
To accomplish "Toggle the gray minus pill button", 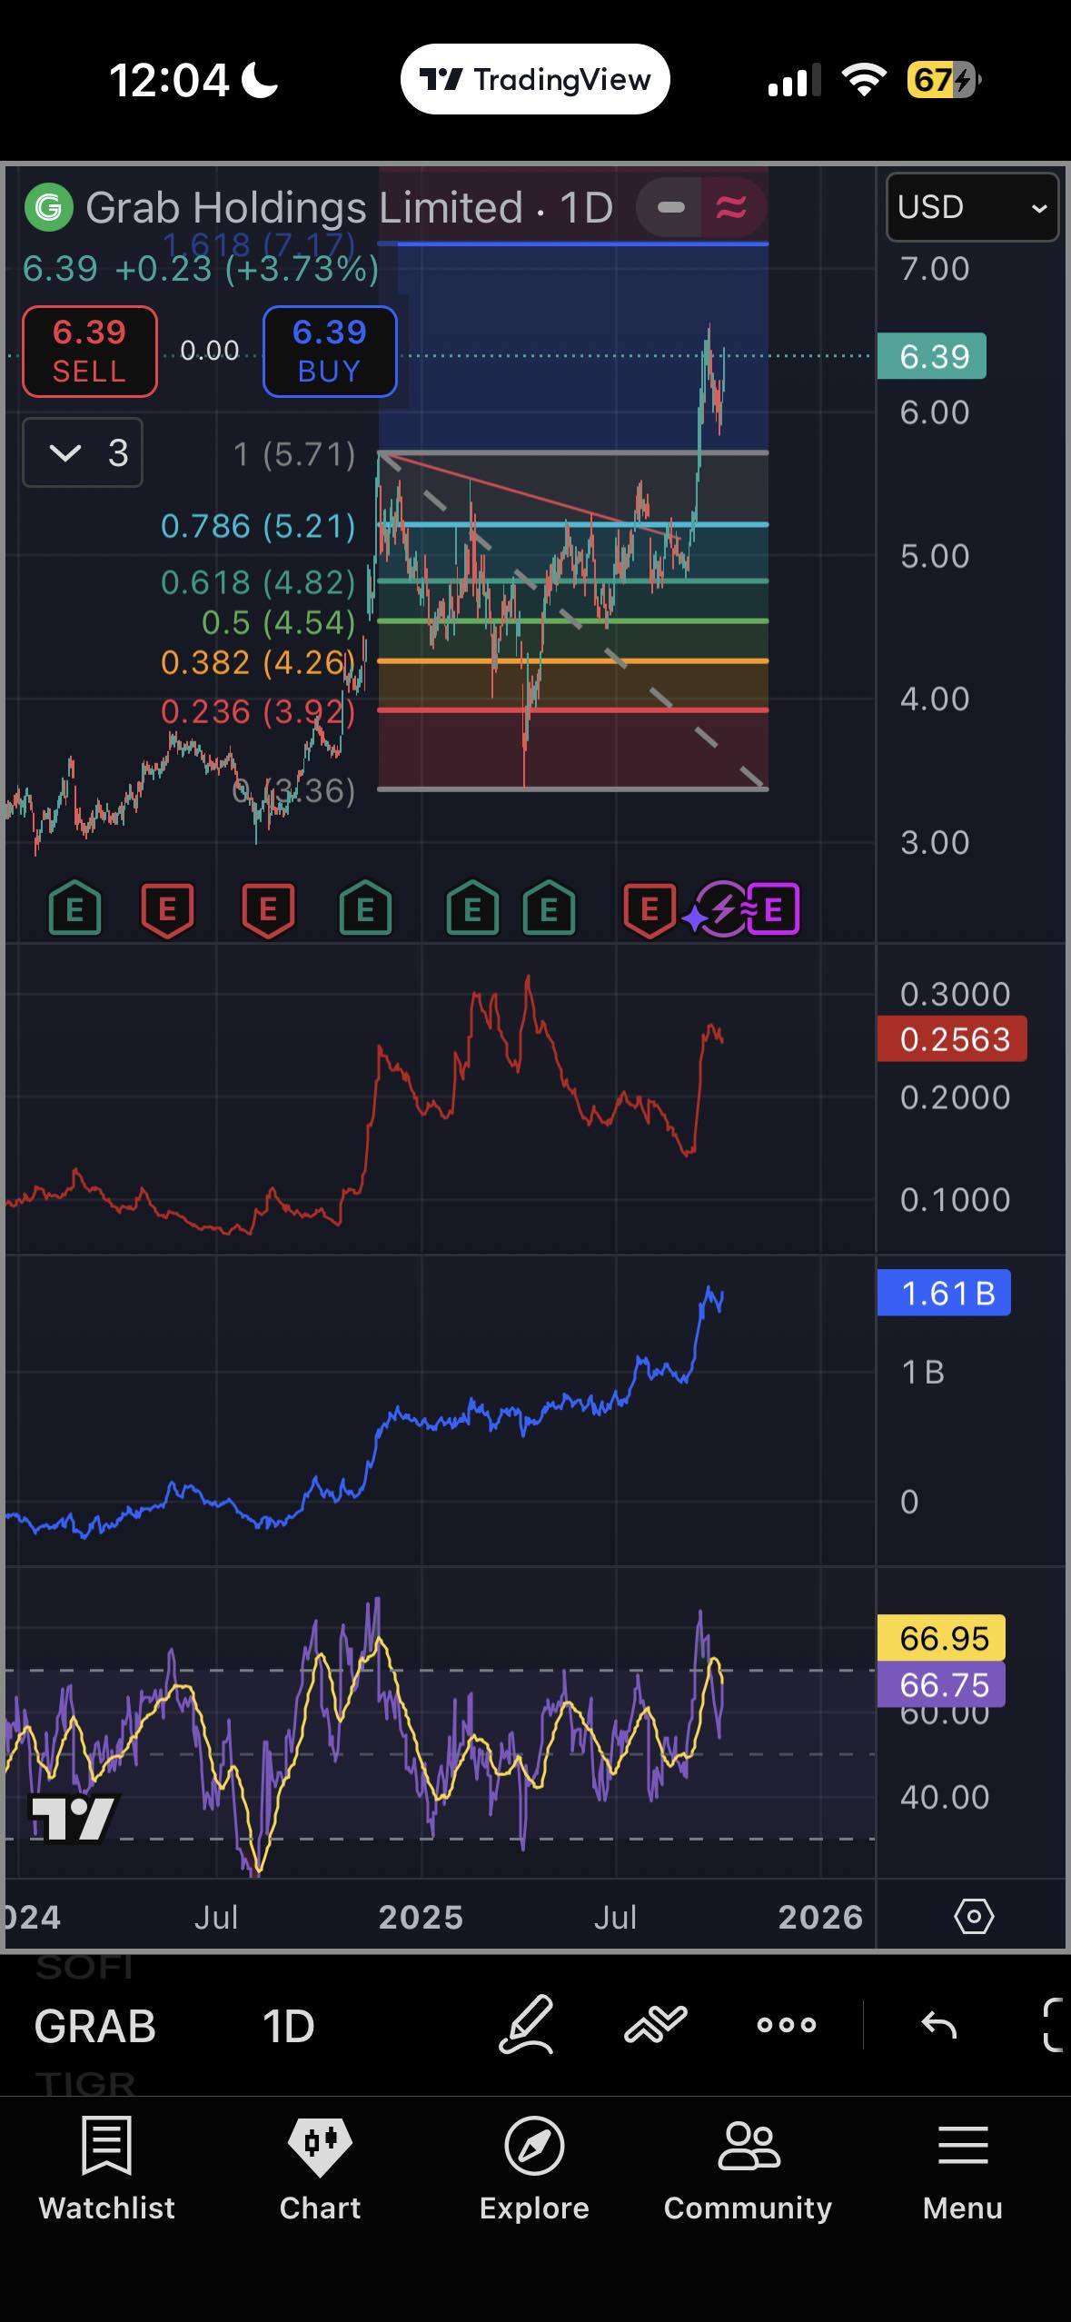I will (670, 208).
